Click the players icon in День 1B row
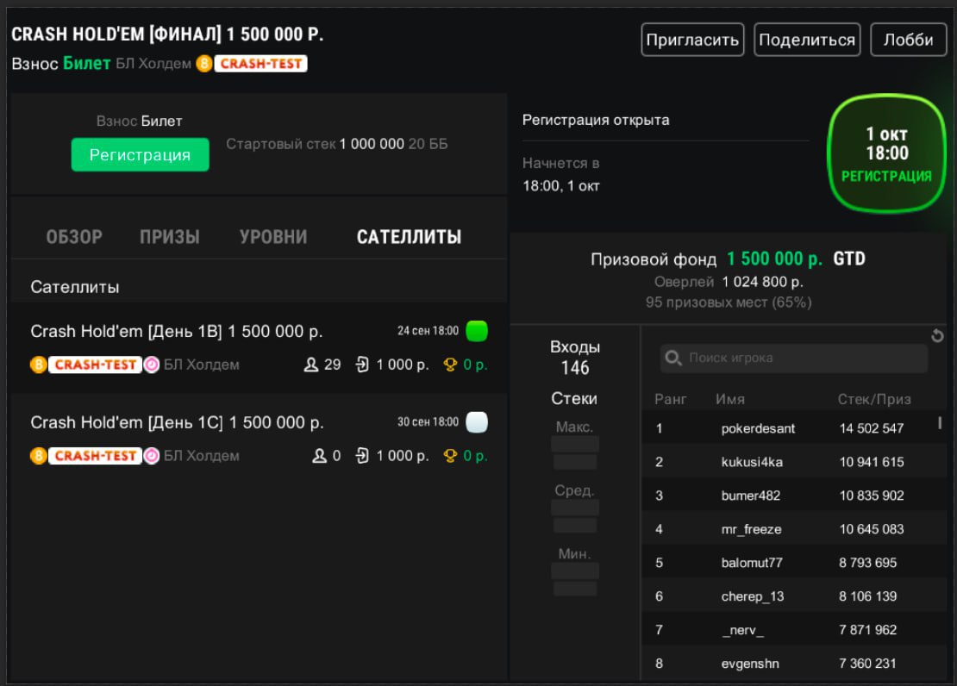Screen dimensions: 957x686 (311, 365)
